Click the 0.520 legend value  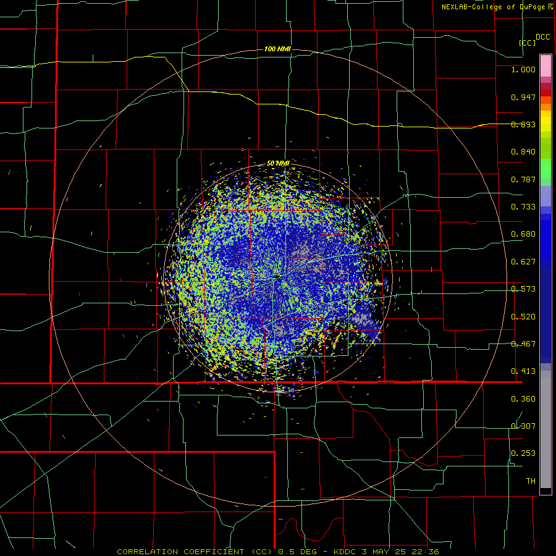pos(523,317)
